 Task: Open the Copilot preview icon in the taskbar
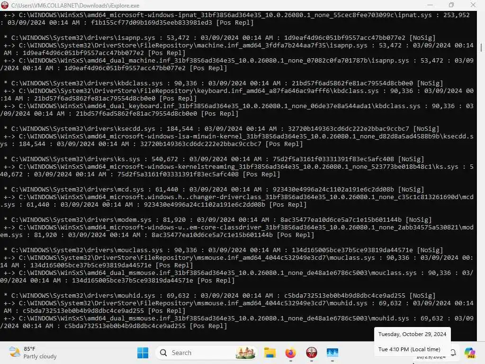(x=470, y=353)
